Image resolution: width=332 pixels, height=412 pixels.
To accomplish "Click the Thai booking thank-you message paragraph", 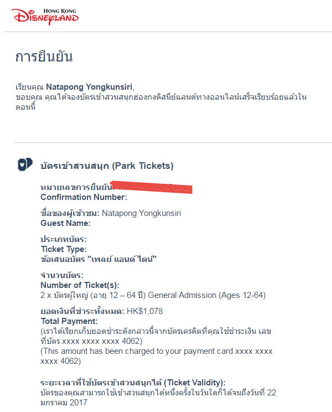I will point(161,102).
